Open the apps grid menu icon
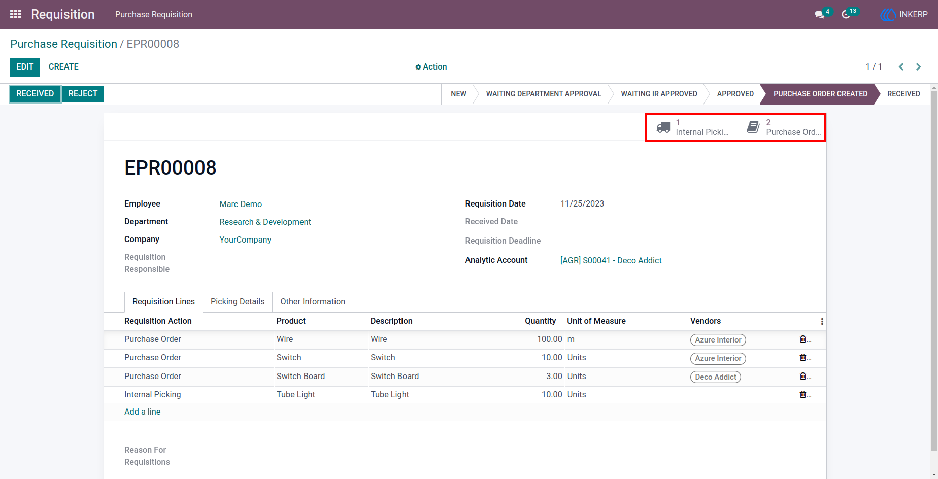This screenshot has width=938, height=479. 16,14
